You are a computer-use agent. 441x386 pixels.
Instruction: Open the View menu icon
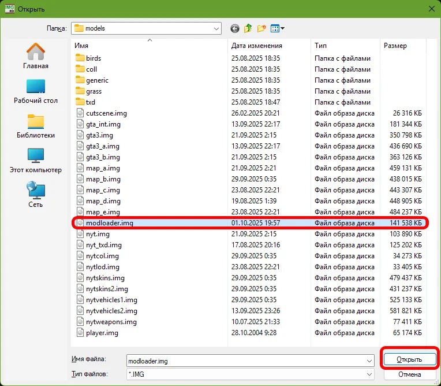pos(278,28)
